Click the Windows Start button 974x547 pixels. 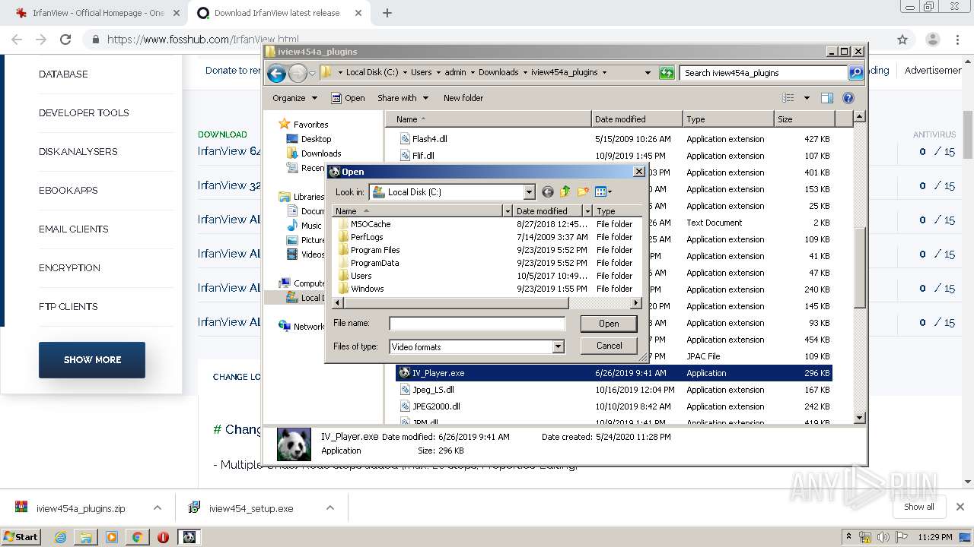[21, 537]
